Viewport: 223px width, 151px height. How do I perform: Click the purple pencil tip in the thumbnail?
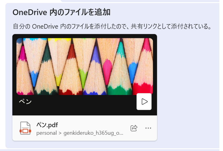(x=96, y=55)
